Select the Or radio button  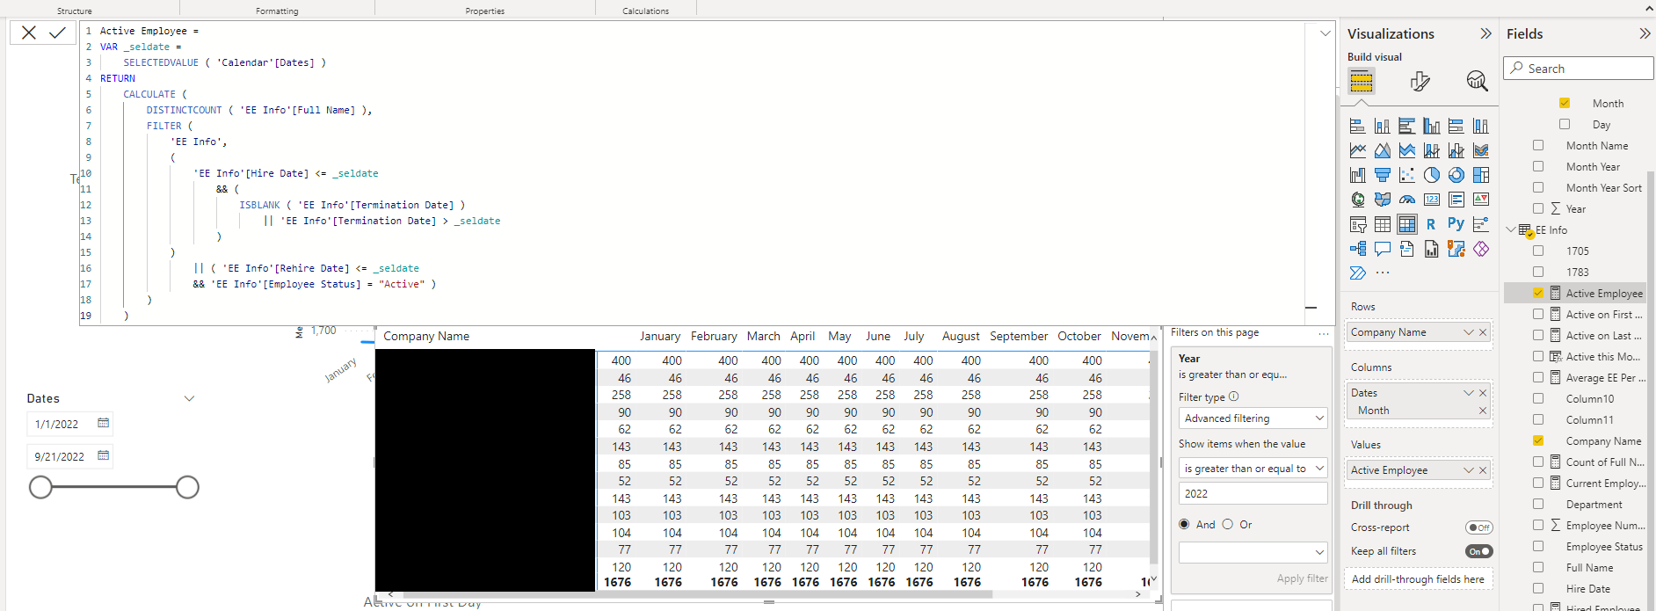click(1228, 524)
